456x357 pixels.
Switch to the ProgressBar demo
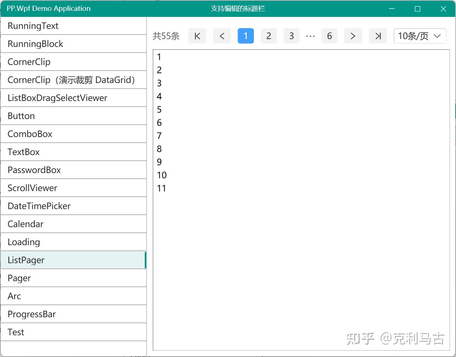coord(73,314)
